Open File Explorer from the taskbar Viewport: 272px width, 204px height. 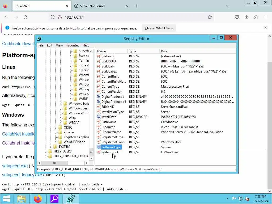coord(22,199)
